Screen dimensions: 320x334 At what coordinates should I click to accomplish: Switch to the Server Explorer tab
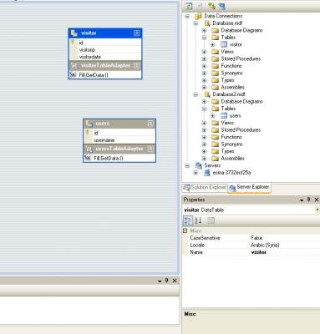(249, 187)
